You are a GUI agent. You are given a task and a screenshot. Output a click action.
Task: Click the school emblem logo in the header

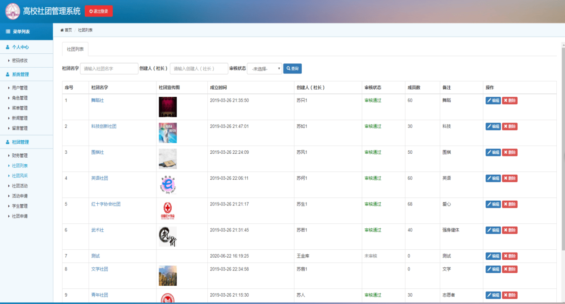click(x=13, y=10)
